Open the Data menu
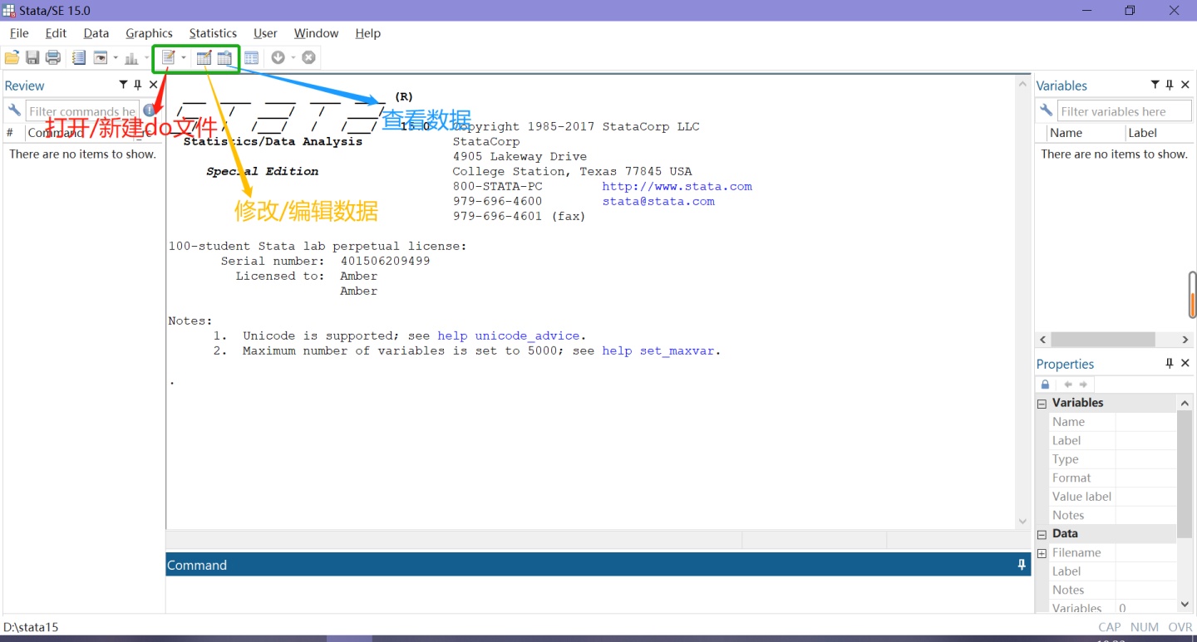The width and height of the screenshot is (1197, 642). click(96, 33)
